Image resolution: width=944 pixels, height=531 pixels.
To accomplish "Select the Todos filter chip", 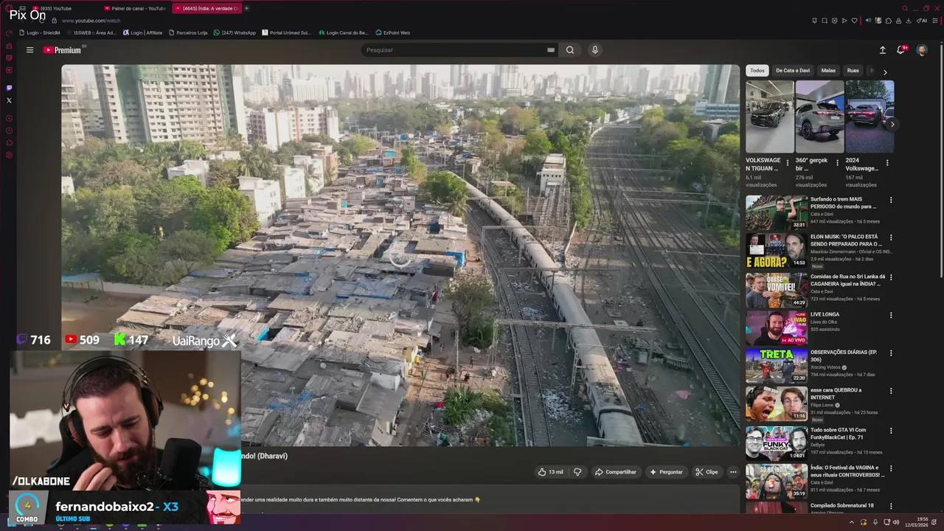I will pyautogui.click(x=757, y=71).
